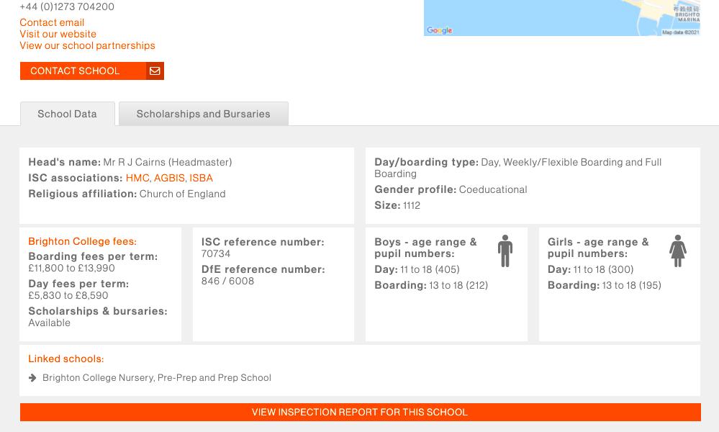Open the HMC association link
Screen dimensions: 719x432
137,178
